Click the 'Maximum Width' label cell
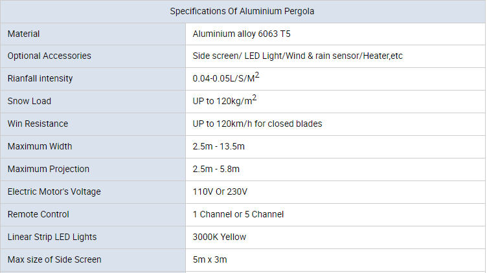This screenshot has width=487, height=273. tap(40, 147)
